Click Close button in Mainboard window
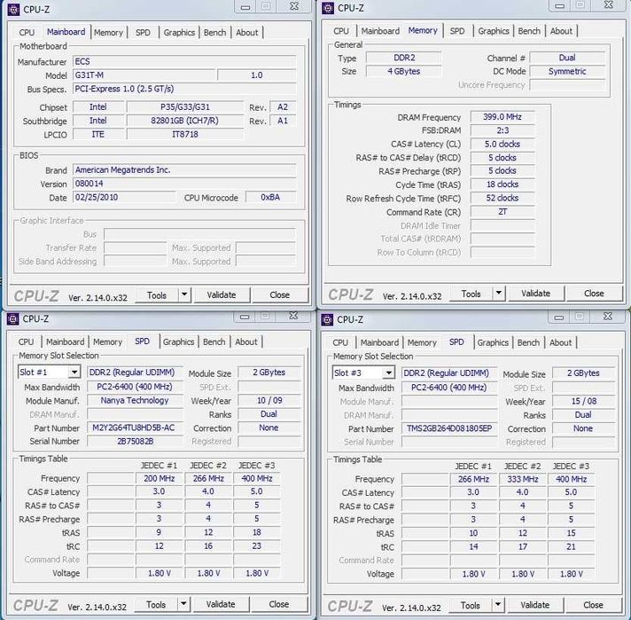The image size is (631, 620). [x=280, y=294]
